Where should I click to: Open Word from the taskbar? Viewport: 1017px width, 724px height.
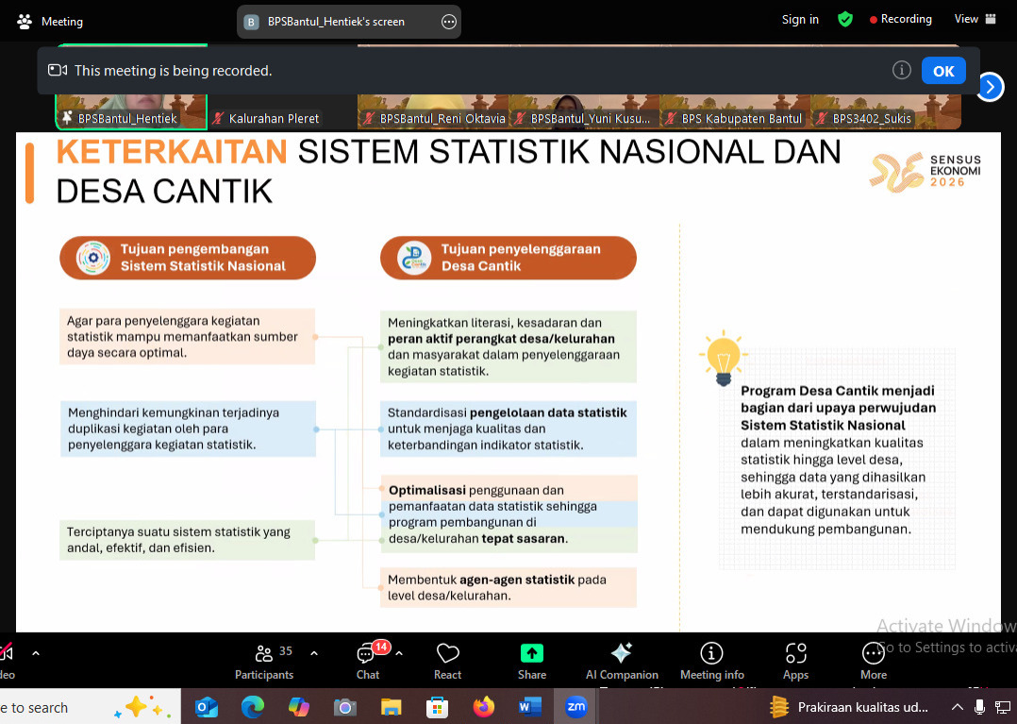(529, 707)
